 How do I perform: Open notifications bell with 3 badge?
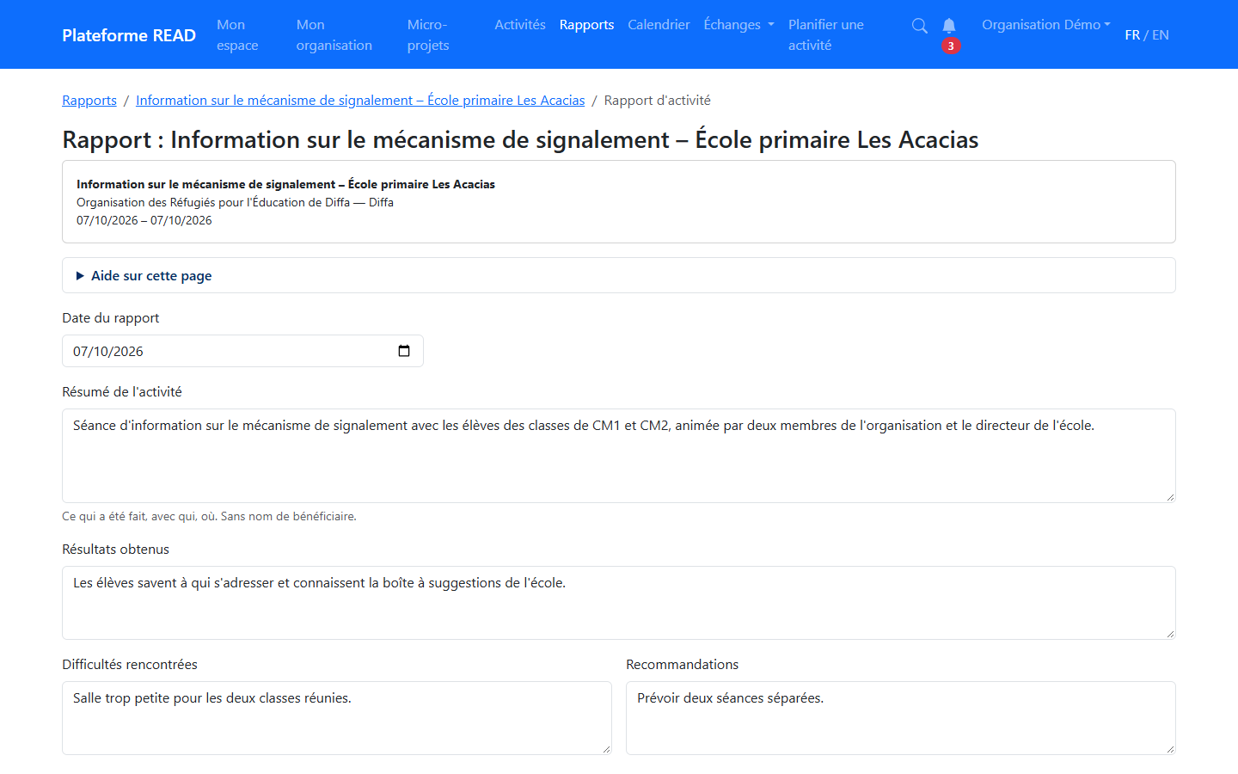click(949, 34)
